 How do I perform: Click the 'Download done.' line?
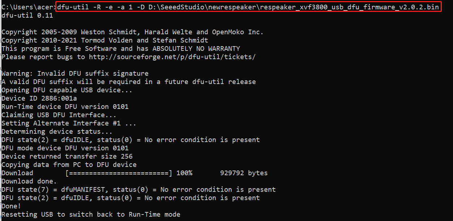tap(29, 181)
